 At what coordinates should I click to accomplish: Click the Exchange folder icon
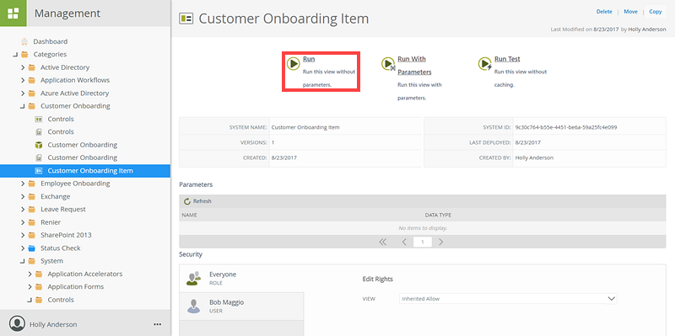(31, 196)
